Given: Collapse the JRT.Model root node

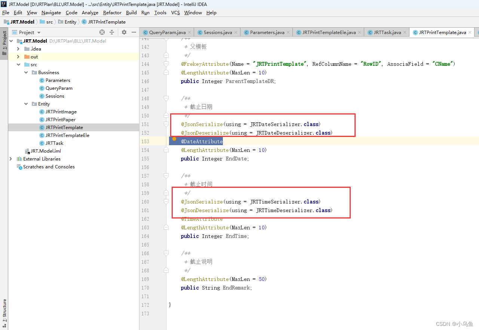Looking at the screenshot, I should point(11,41).
